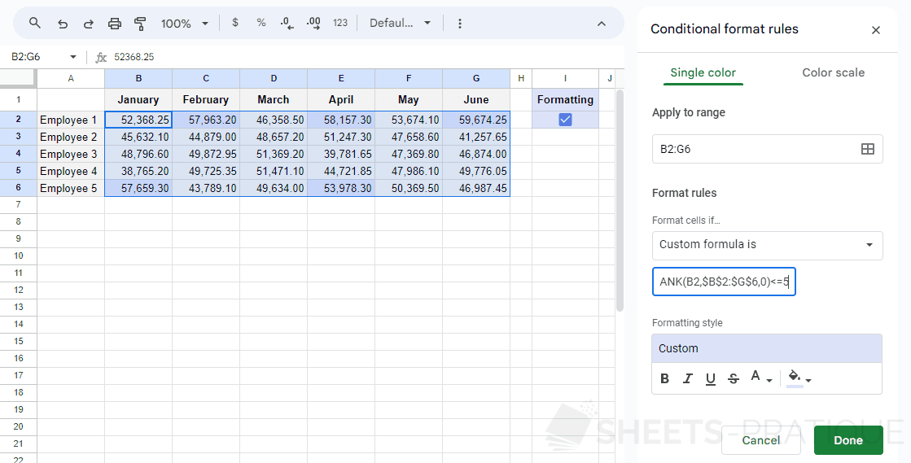Select cell with value 46,987.45
The image size is (911, 463).
click(476, 188)
